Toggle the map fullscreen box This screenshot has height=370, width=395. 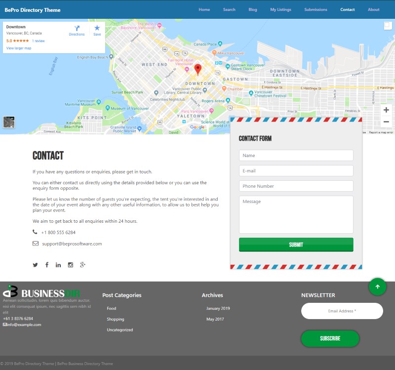[x=388, y=25]
